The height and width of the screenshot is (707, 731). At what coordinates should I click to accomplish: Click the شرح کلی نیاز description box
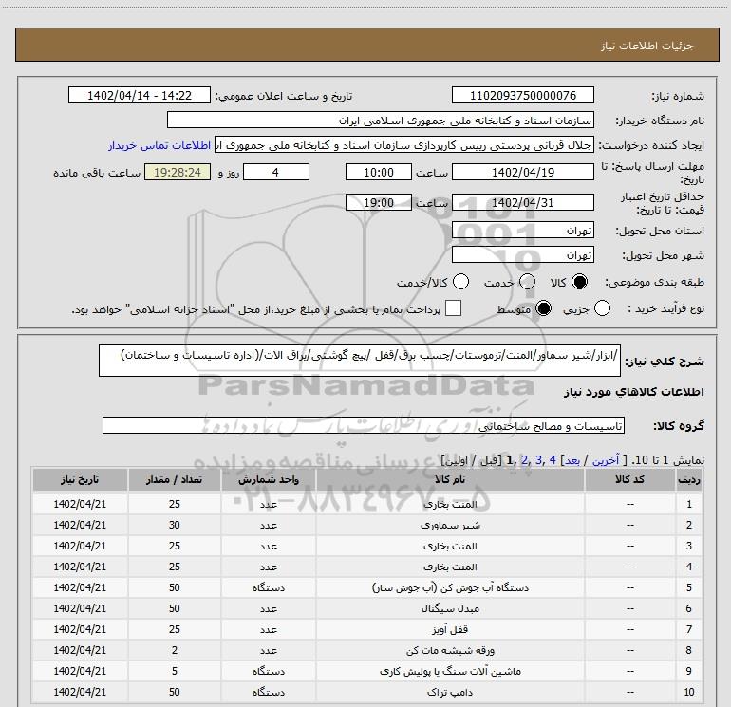tap(360, 361)
